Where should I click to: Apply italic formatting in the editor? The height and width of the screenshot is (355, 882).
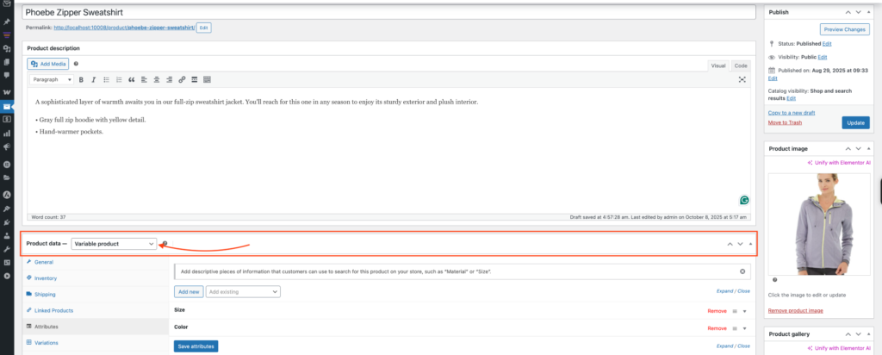93,79
